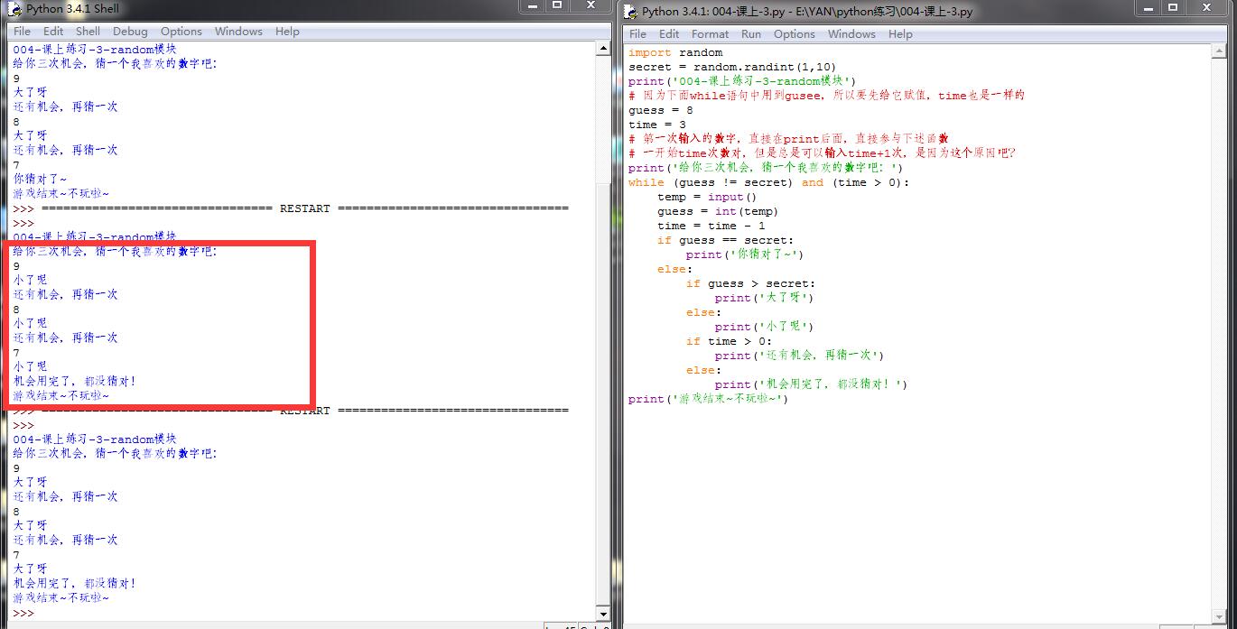Click the Python icon in editor title bar
Viewport: 1237px width, 629px height.
coord(630,11)
